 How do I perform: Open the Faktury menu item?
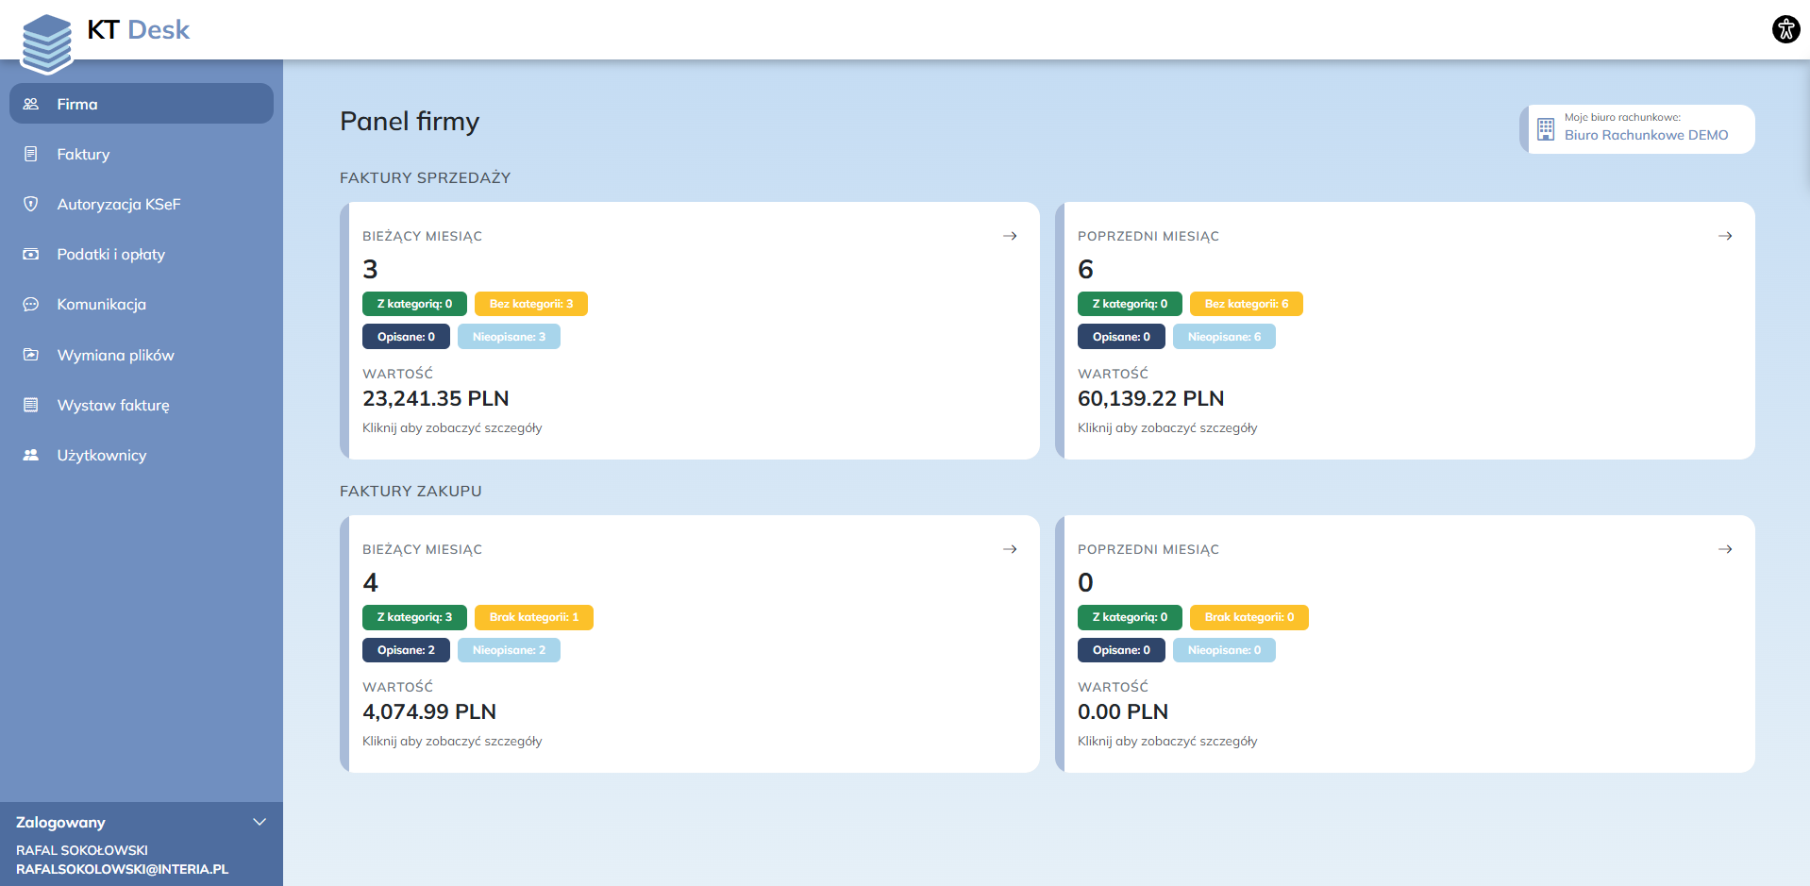pos(83,154)
